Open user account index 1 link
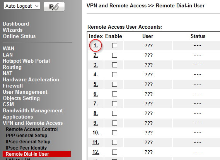The width and height of the screenshot is (220, 160). click(x=96, y=46)
